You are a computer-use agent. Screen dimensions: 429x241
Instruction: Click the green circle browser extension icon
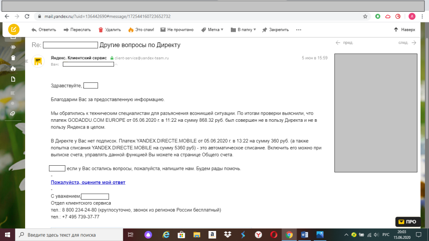click(x=377, y=16)
